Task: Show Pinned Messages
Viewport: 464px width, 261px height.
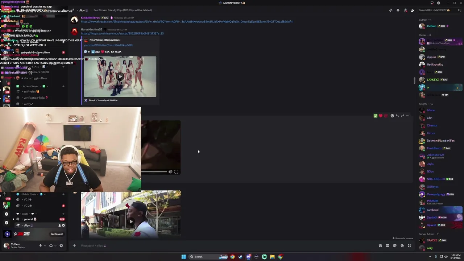Action: 405,10
